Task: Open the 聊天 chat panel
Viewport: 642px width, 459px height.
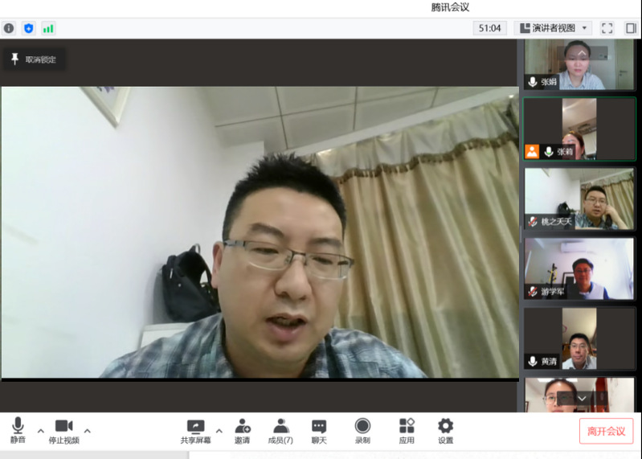Action: 319,431
